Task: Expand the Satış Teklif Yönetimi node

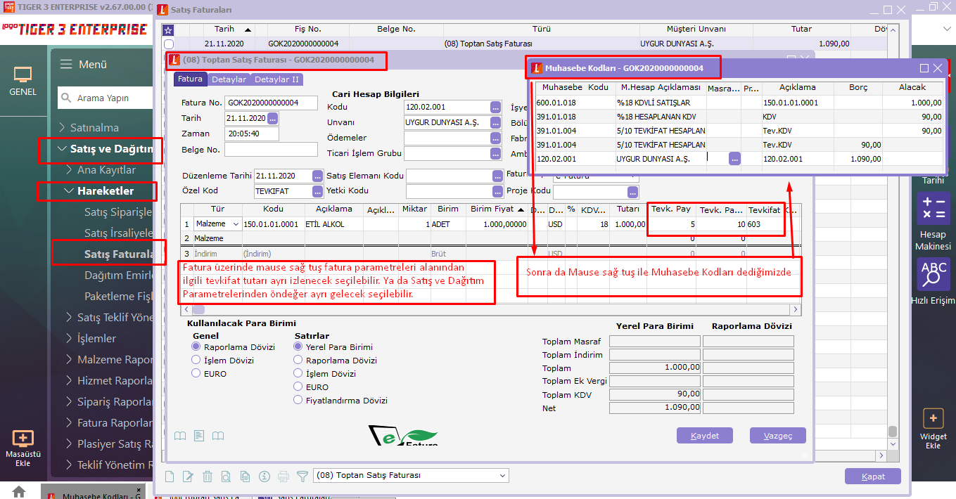Action: point(69,318)
